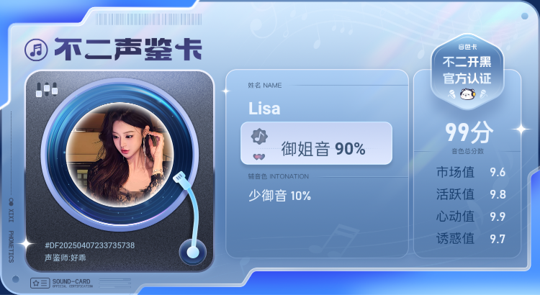Click the name Lisa
Image resolution: width=540 pixels, height=295 pixels.
264,109
